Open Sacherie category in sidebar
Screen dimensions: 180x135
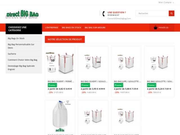tap(12, 54)
